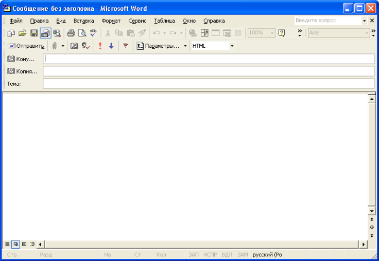379x261 pixels.
Task: Open the address book icon in the send toolbar
Action: [x=74, y=46]
